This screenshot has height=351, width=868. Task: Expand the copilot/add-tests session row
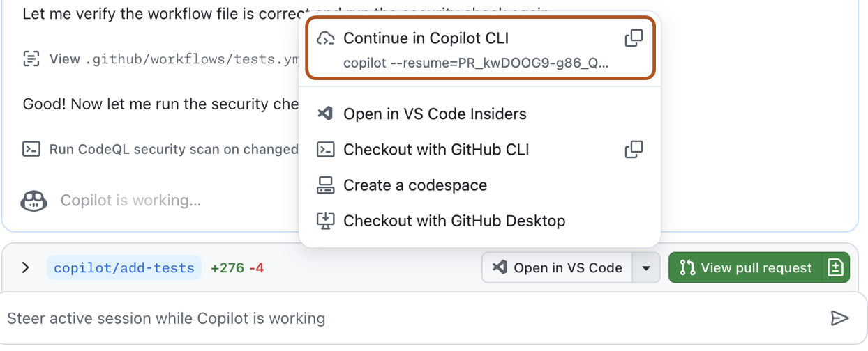tap(26, 267)
